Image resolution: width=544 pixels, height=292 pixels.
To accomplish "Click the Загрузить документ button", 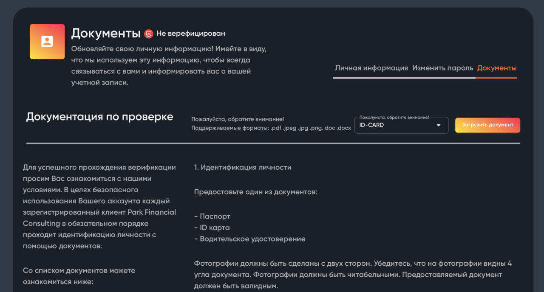I will coord(487,125).
